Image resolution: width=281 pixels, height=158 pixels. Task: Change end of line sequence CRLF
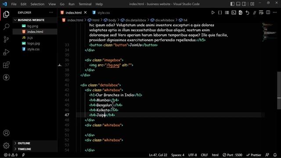coord(204,155)
